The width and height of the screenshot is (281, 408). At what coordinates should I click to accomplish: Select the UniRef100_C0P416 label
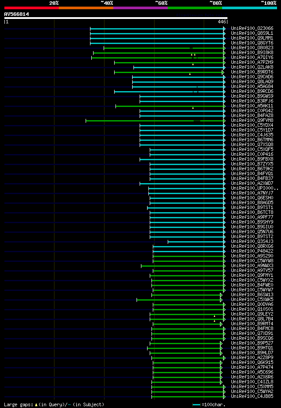(252, 154)
